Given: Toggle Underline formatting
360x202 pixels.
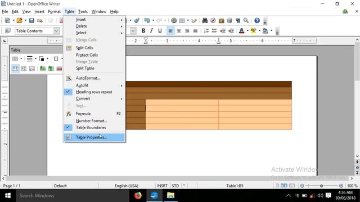Looking at the screenshot, I should (160, 31).
